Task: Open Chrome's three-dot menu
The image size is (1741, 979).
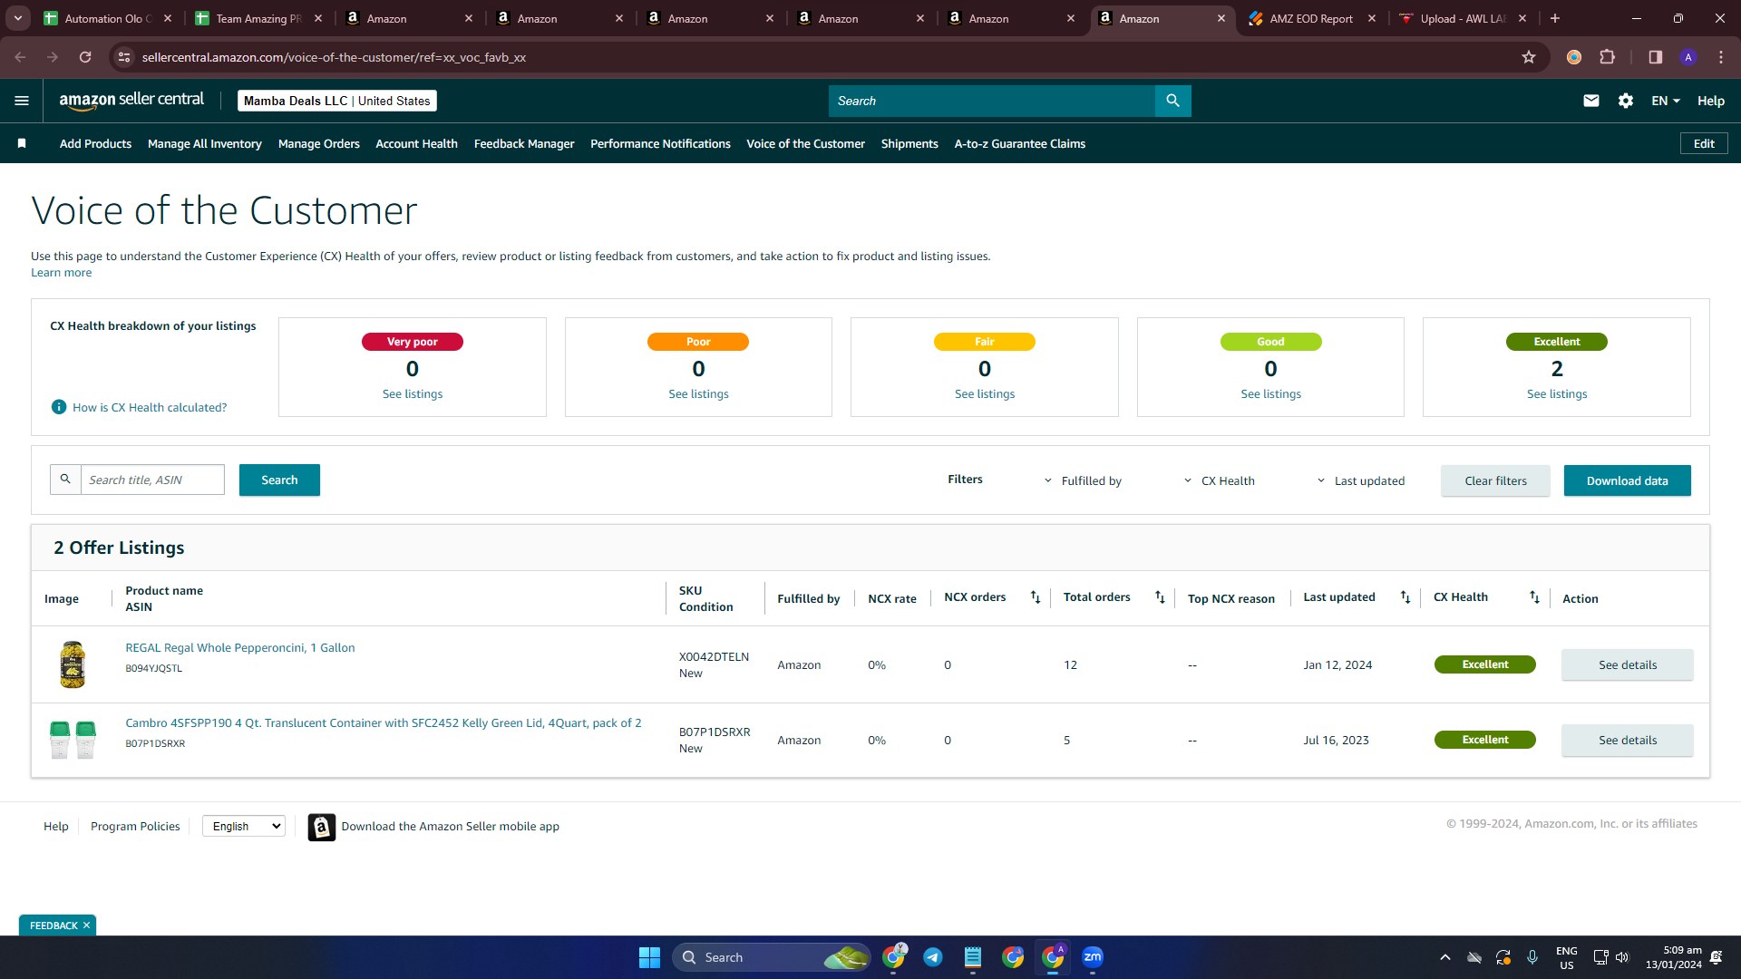Action: (x=1721, y=57)
